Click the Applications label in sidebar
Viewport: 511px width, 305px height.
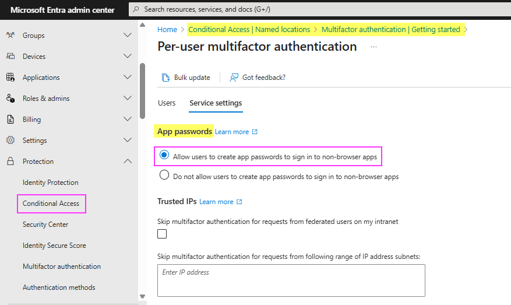click(x=41, y=78)
